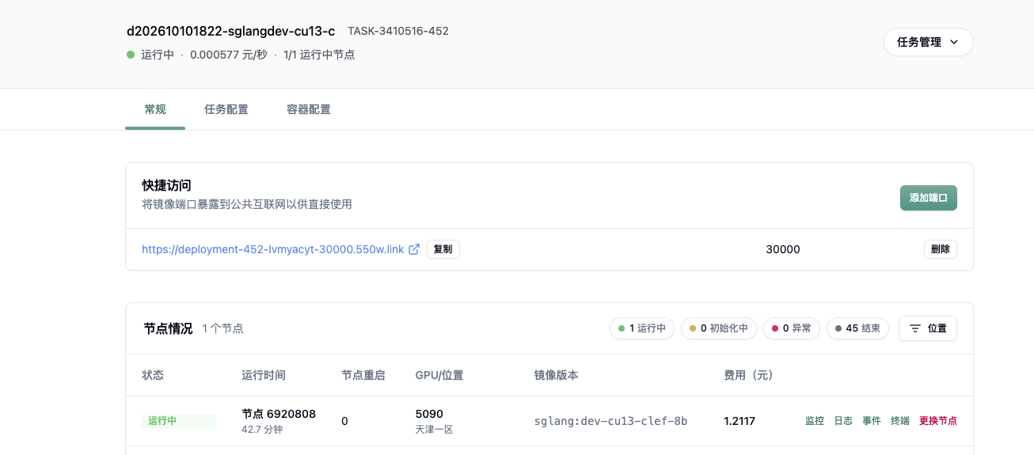Expand the 任务管理 dropdown
This screenshot has width=1034, height=455.
click(x=928, y=42)
